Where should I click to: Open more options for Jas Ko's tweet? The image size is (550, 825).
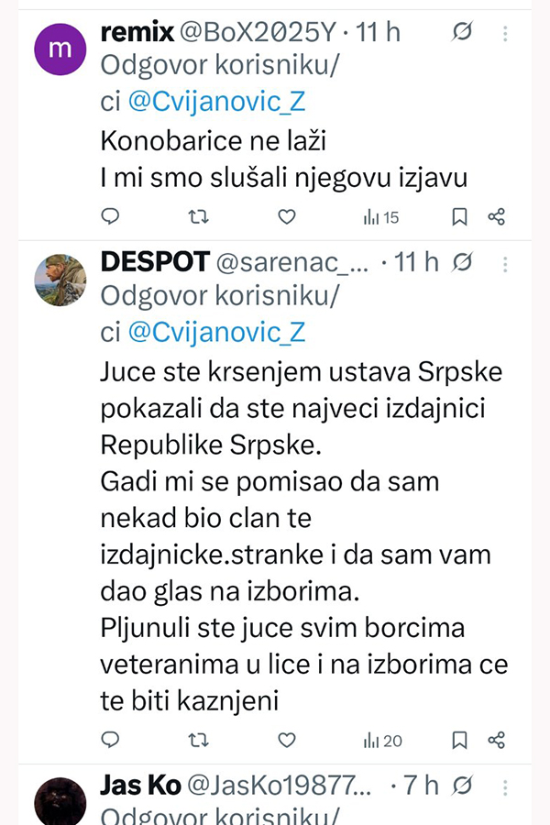[x=505, y=786]
